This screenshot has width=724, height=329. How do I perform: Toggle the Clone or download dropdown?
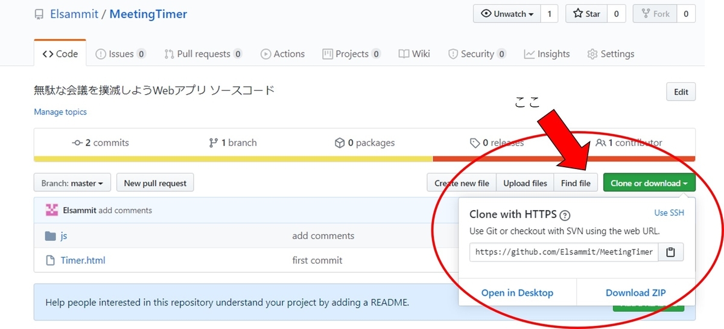[649, 183]
